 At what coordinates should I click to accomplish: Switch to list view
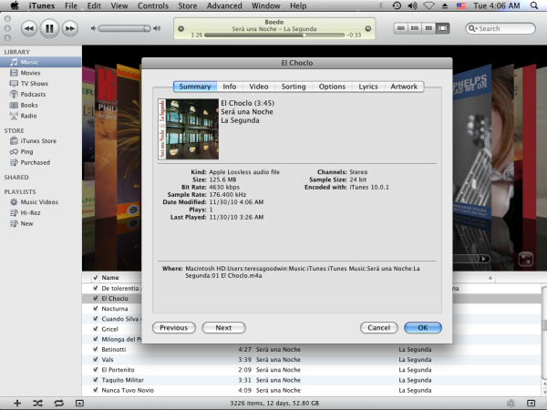pyautogui.click(x=401, y=28)
